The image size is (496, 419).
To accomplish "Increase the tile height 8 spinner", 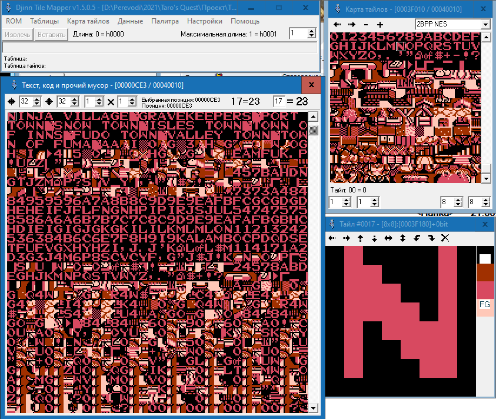I will click(486, 199).
